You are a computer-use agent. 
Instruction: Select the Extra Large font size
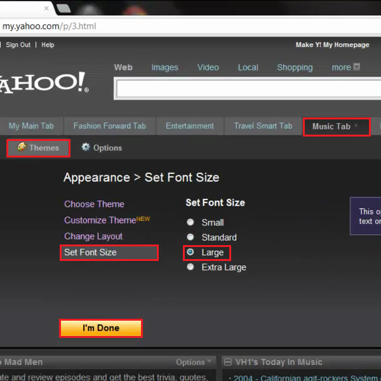tap(190, 267)
